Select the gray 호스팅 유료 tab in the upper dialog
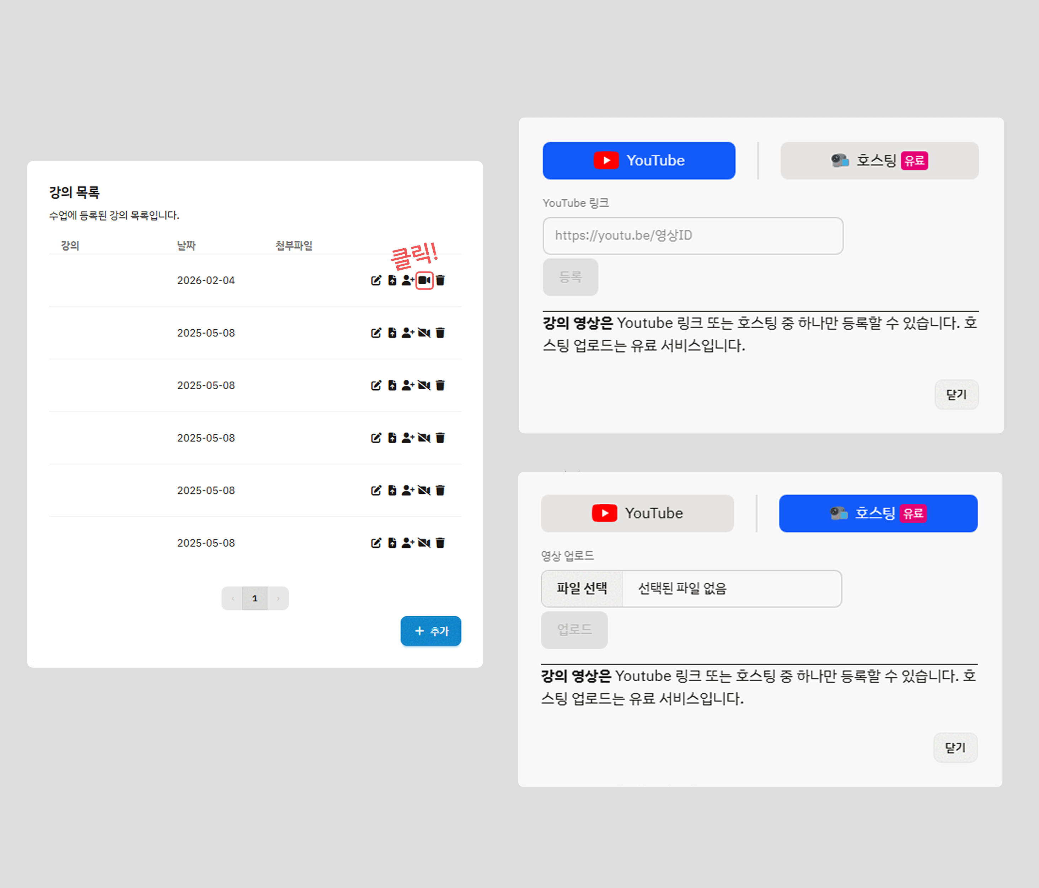This screenshot has width=1039, height=888. tap(879, 160)
